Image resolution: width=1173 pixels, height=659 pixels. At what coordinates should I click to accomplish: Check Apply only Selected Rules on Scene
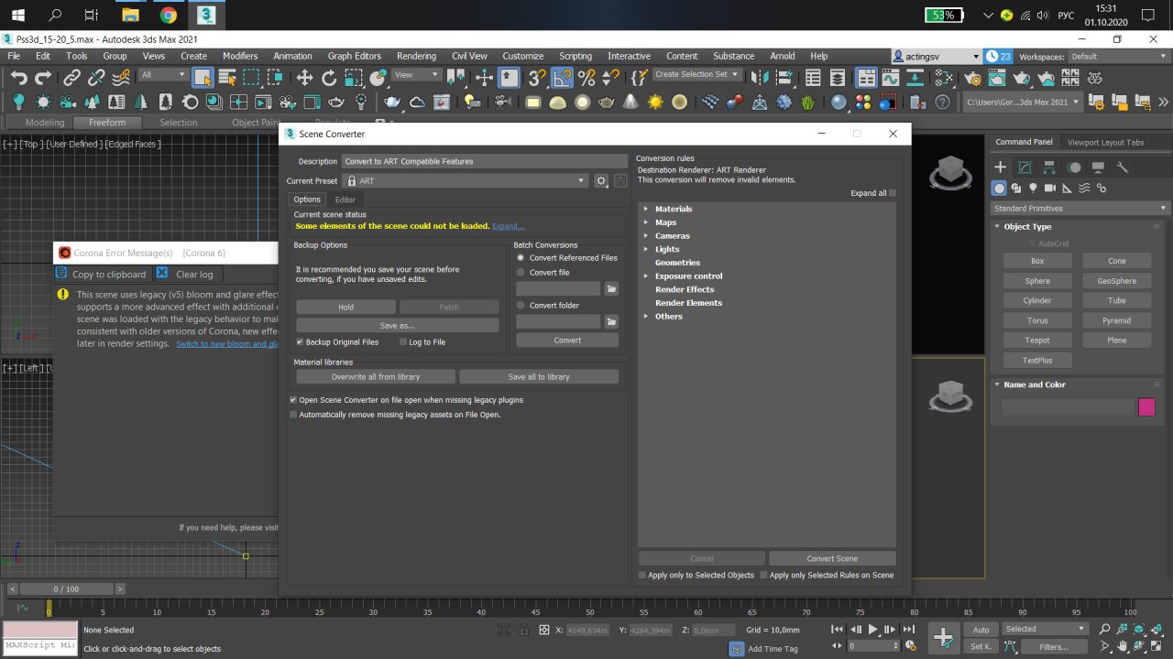[x=763, y=575]
